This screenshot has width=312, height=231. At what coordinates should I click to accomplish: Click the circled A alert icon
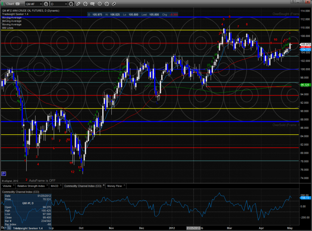coord(107,4)
